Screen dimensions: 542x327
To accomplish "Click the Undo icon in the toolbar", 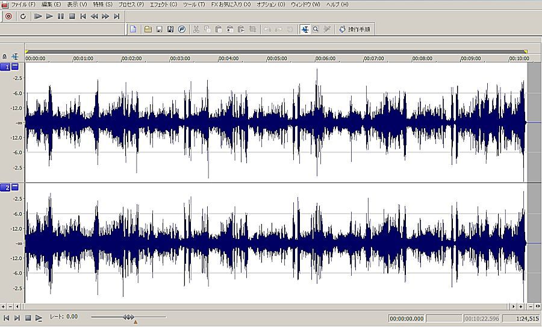I will point(267,30).
